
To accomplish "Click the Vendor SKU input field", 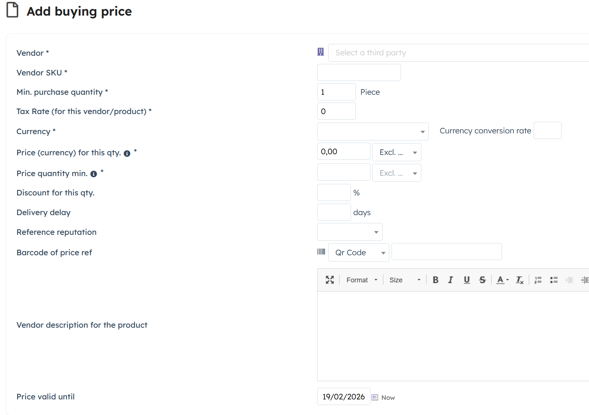I will pos(358,72).
